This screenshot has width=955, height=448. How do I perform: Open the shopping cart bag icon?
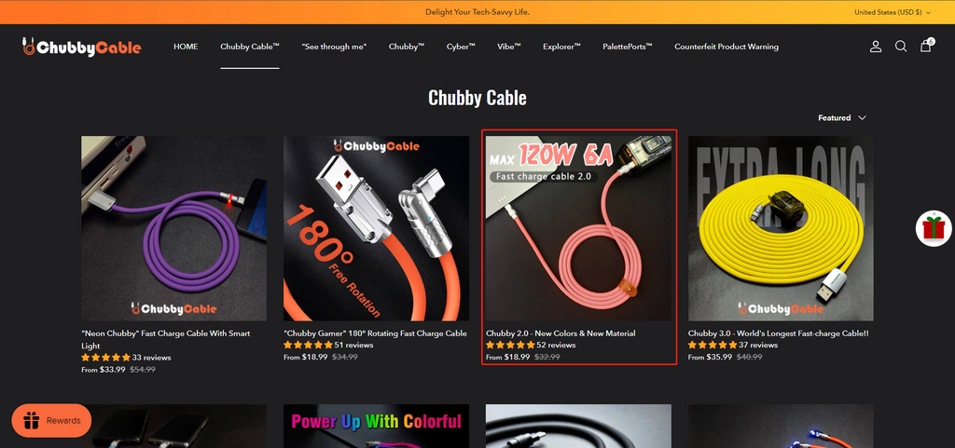[x=926, y=46]
